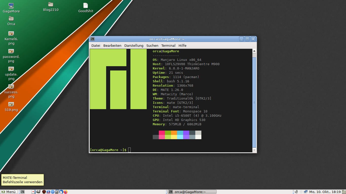Click the orange color block in neofetch
This screenshot has height=194, width=346.
(x=174, y=133)
